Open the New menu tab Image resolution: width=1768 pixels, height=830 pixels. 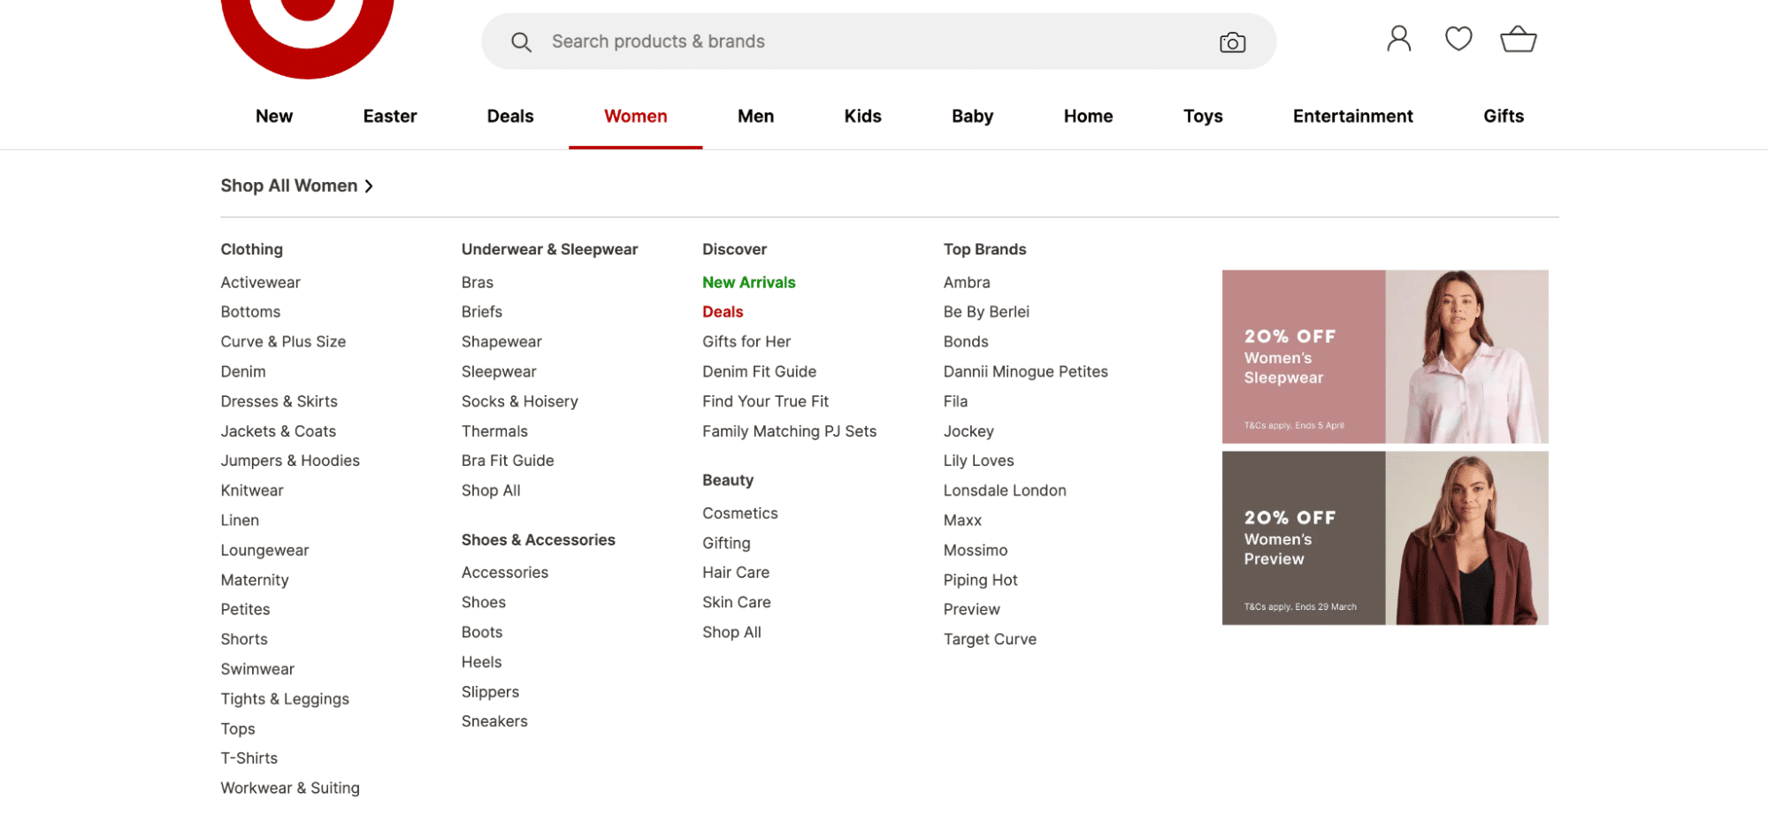click(274, 116)
